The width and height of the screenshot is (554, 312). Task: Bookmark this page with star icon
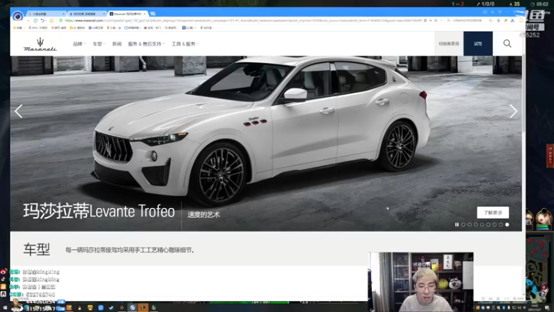[x=436, y=21]
